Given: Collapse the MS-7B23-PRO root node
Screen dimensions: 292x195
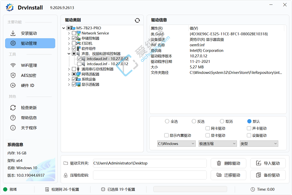Looking at the screenshot, I should click(x=64, y=28).
